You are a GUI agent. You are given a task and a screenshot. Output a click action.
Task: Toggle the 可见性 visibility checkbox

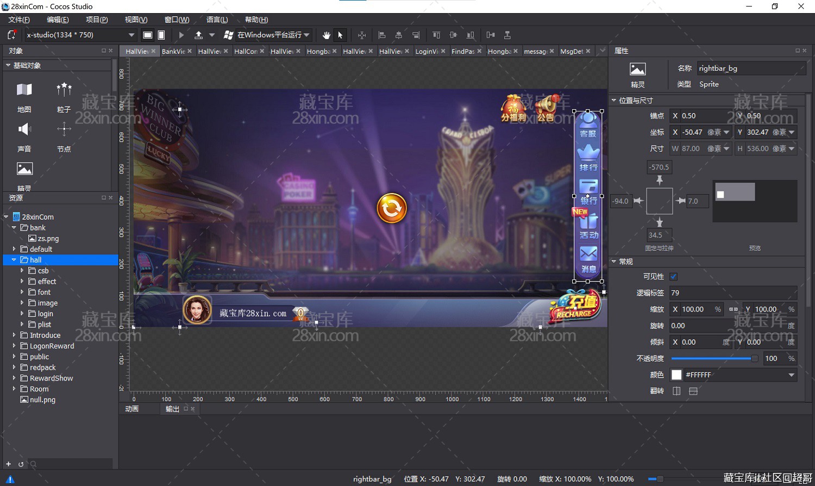pyautogui.click(x=674, y=277)
